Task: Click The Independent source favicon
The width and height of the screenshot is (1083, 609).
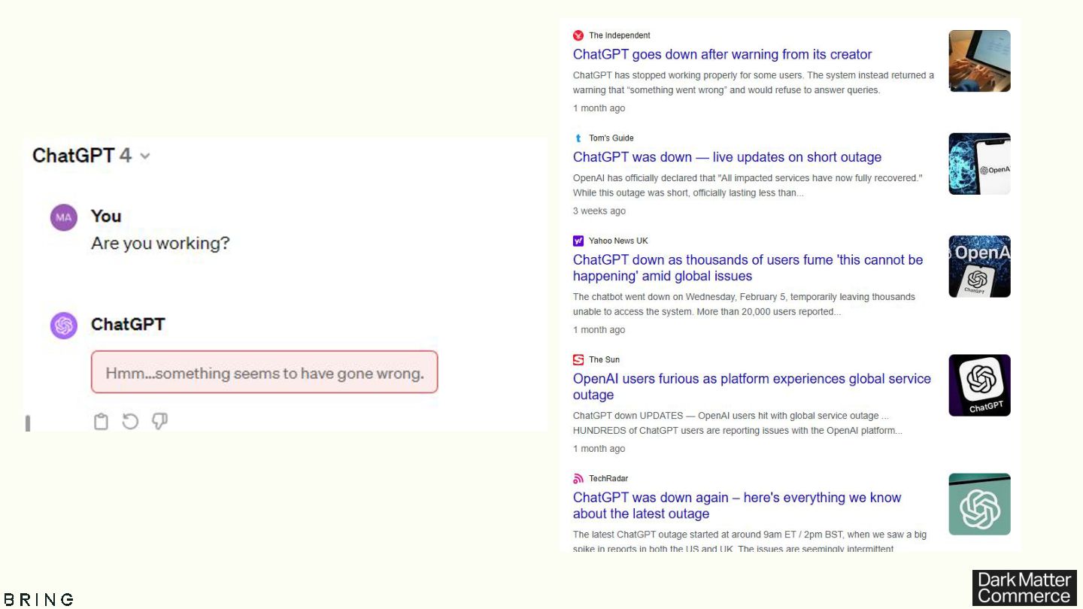Action: tap(578, 35)
